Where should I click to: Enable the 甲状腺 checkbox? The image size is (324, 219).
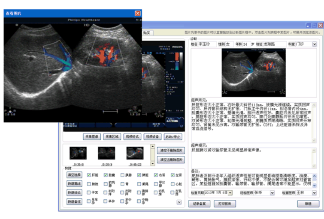coord(156,184)
